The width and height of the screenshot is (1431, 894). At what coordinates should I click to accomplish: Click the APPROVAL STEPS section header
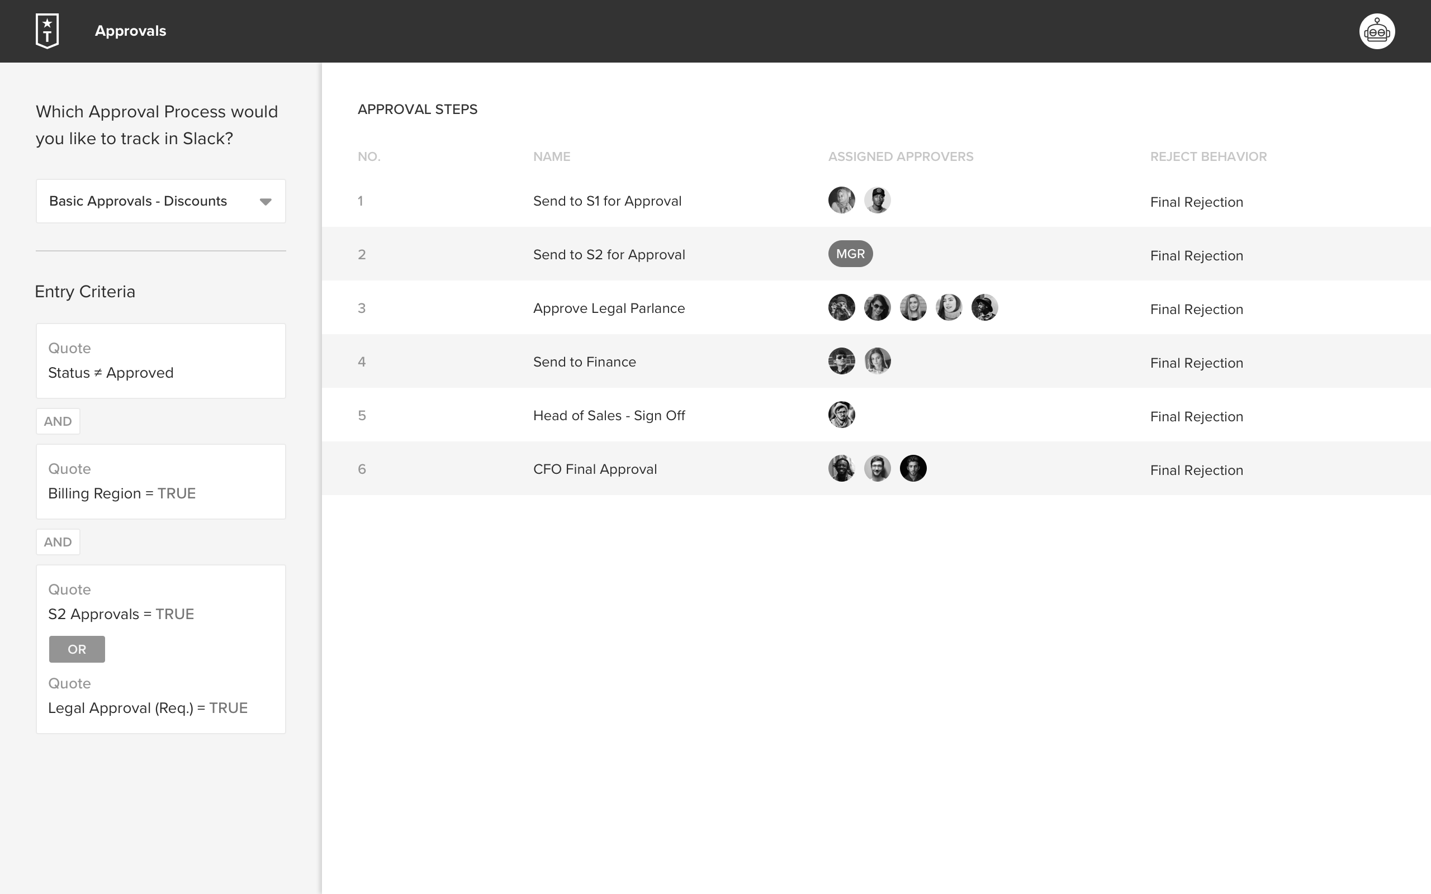[417, 109]
